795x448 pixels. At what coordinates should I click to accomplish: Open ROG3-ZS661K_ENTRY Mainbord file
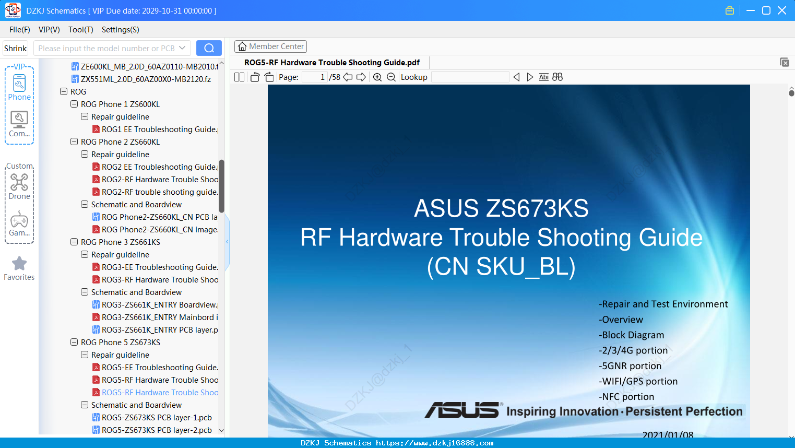(155, 317)
